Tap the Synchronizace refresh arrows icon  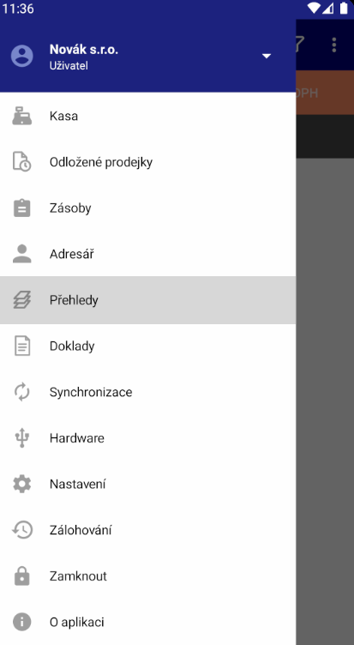coord(21,392)
